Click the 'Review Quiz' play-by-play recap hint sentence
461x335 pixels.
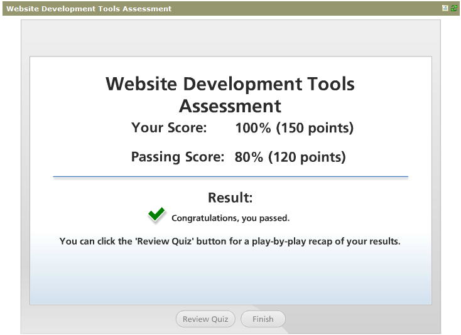coord(230,242)
